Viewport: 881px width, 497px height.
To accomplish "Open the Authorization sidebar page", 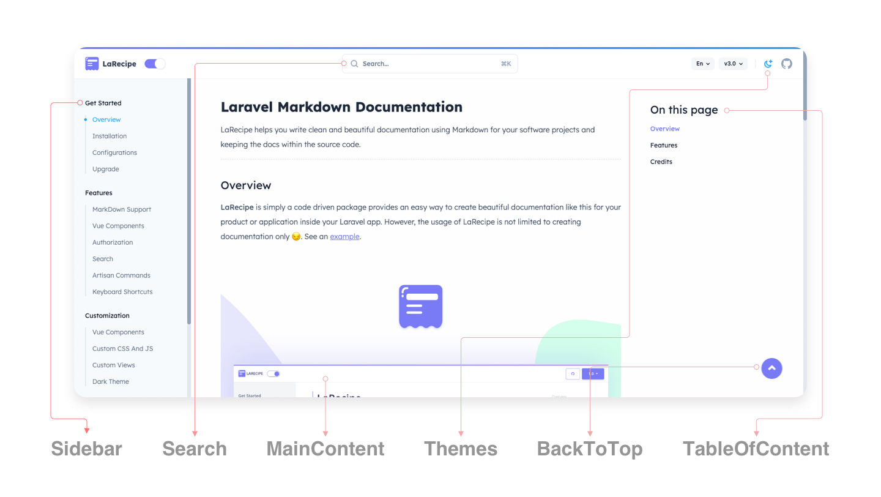I will tap(113, 243).
